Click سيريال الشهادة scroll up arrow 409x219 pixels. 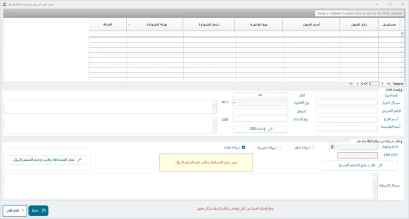tap(375, 176)
